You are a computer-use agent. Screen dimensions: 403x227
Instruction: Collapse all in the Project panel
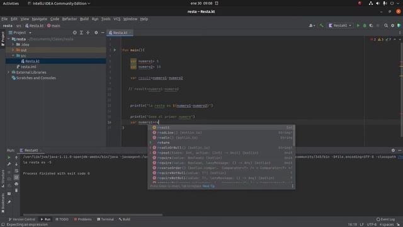tap(88, 33)
